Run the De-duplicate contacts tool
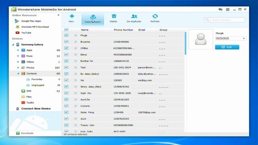Viewport: 258px width, 145px height. (134, 19)
